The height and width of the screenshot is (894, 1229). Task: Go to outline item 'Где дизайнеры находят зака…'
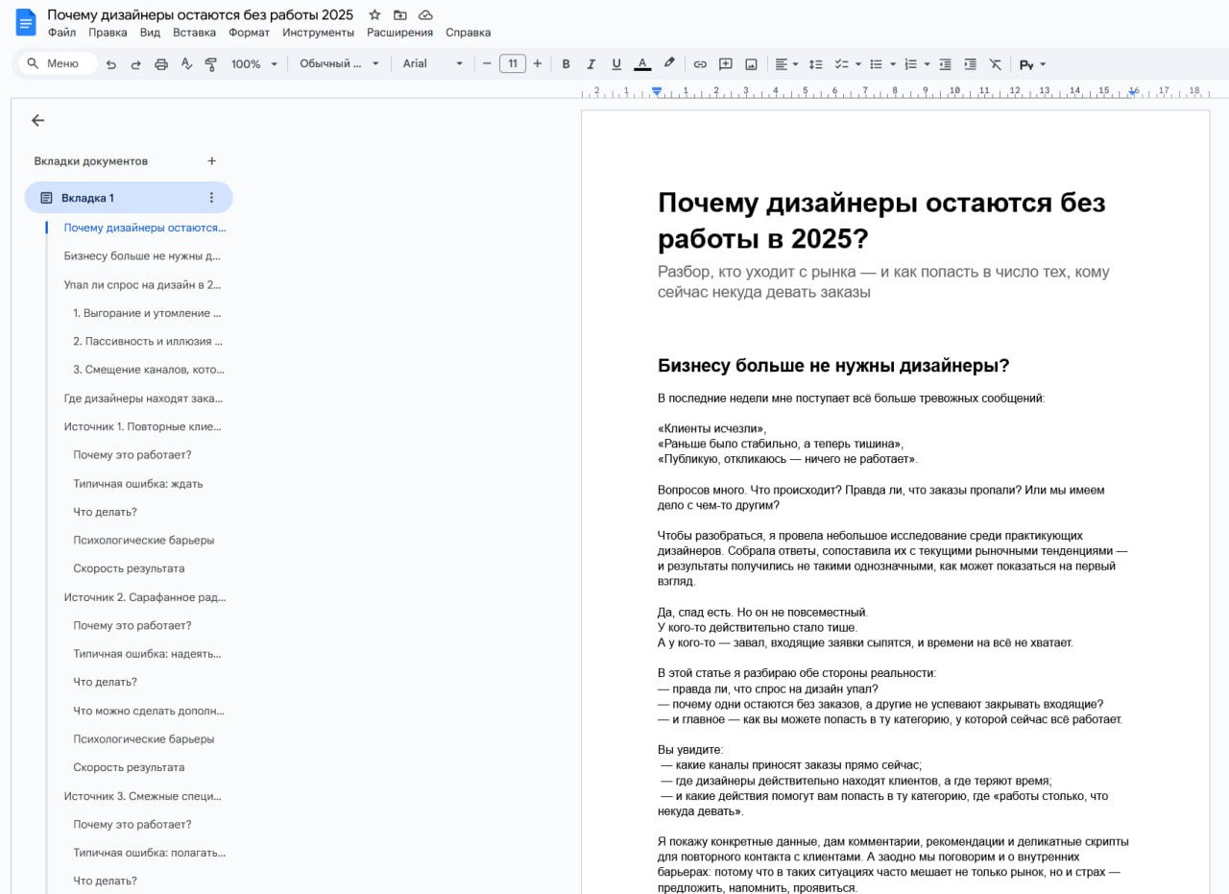(142, 399)
